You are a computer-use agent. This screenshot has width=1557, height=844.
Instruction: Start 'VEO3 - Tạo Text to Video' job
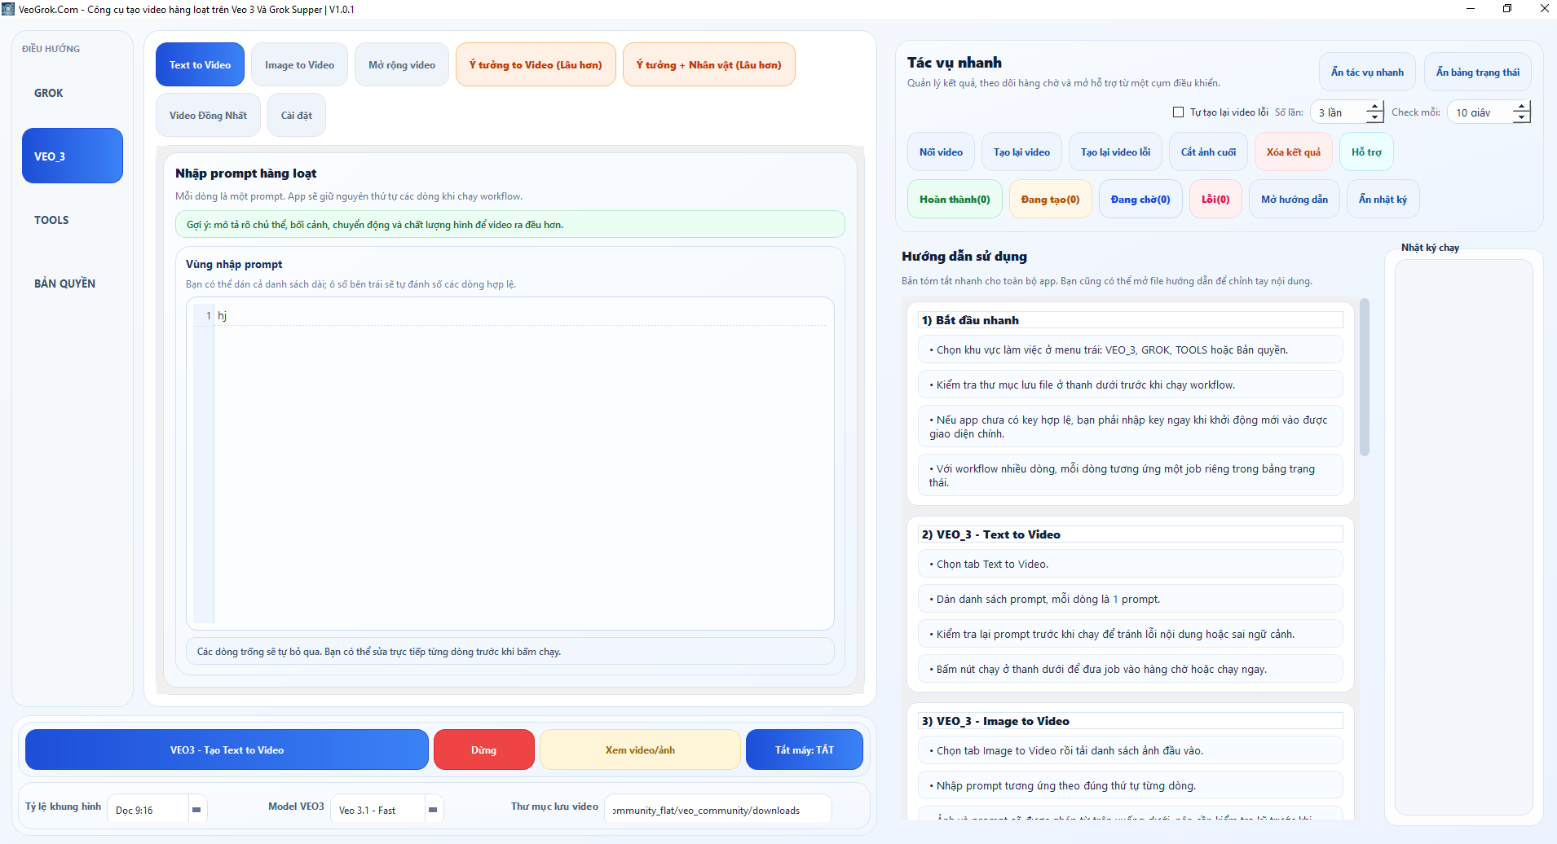(x=227, y=749)
